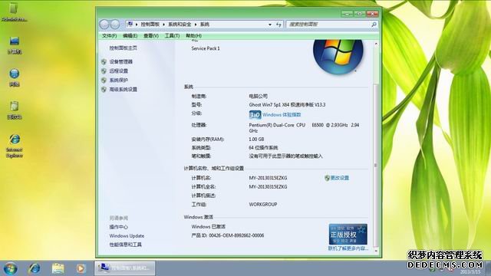
Task: Open the 帮助(H) menu
Action: [193, 36]
